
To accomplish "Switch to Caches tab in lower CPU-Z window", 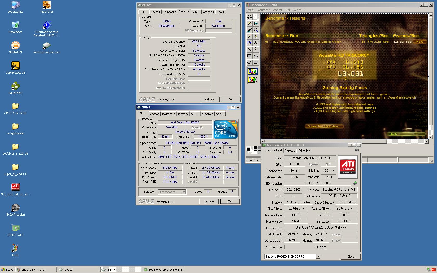I will point(154,114).
